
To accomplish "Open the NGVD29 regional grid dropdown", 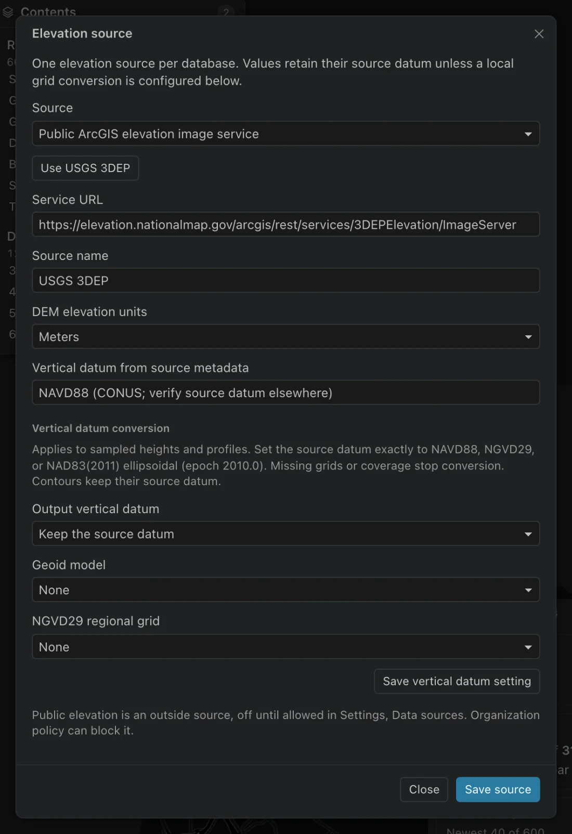I will point(285,647).
